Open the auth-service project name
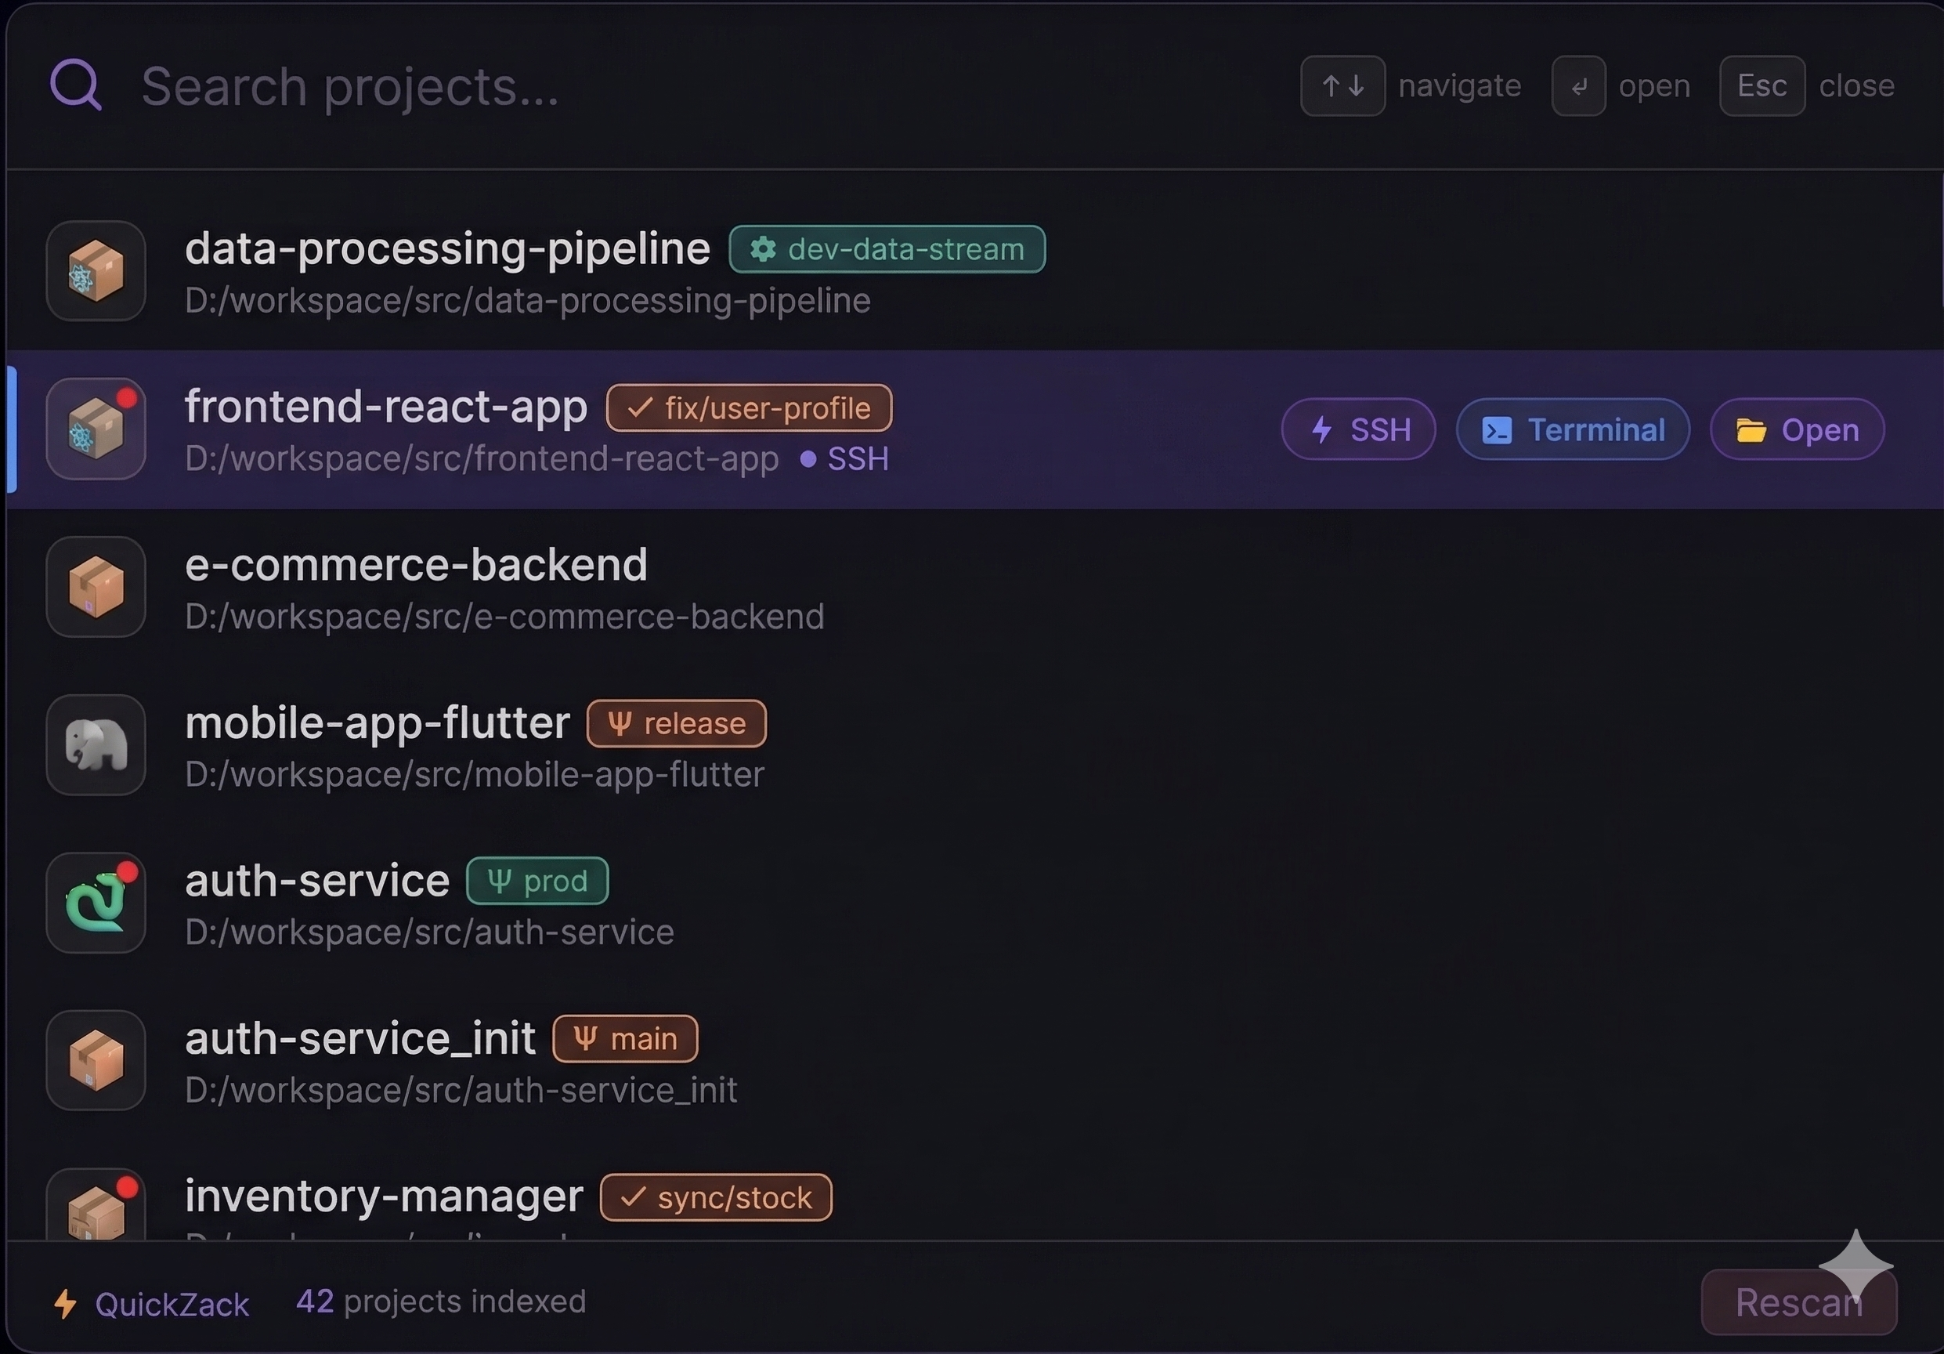The image size is (1944, 1354). pos(316,881)
